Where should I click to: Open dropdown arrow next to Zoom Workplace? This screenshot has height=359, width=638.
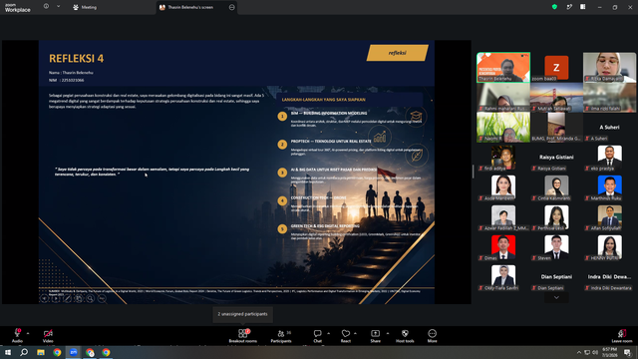[x=58, y=7]
